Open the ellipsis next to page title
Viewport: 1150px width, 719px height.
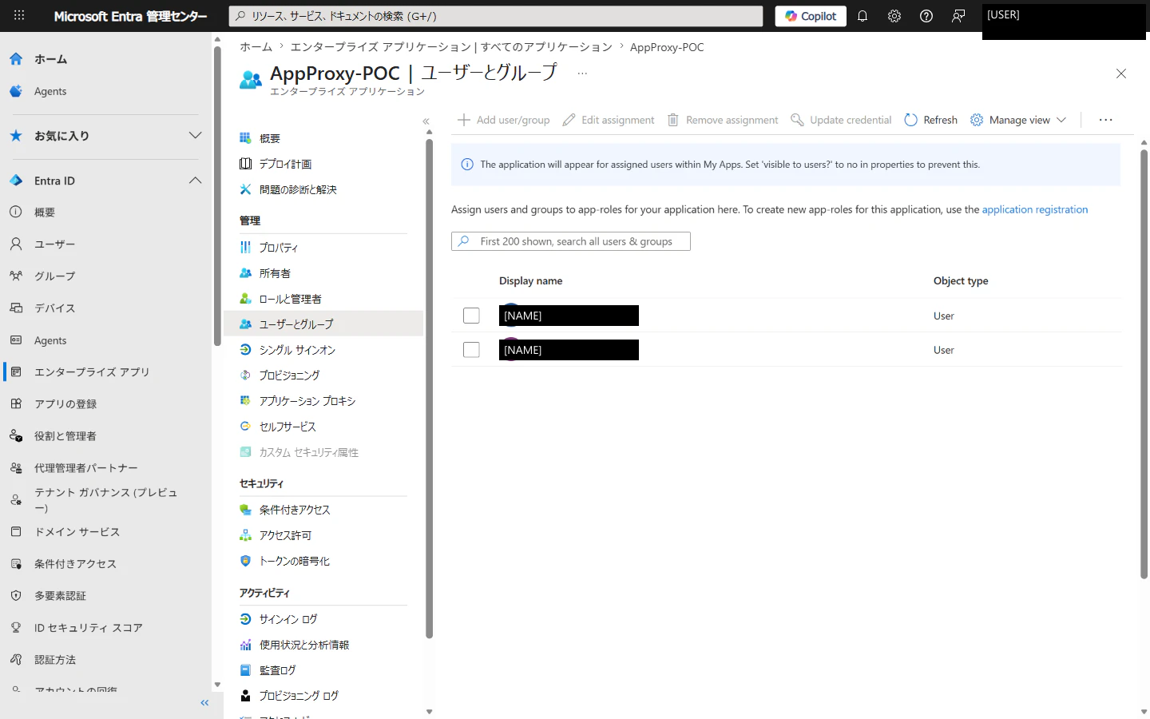coord(582,73)
